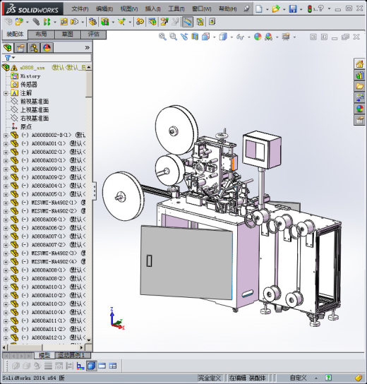Click the 自定义 status bar units button
This screenshot has width=367, height=384.
click(x=298, y=378)
